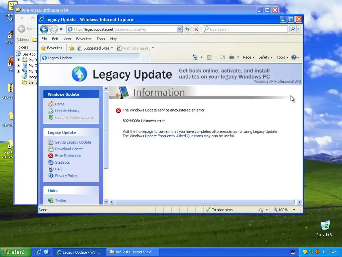The width and height of the screenshot is (342, 257).
Task: Open zoom level dropdown arrow
Action: (294, 210)
